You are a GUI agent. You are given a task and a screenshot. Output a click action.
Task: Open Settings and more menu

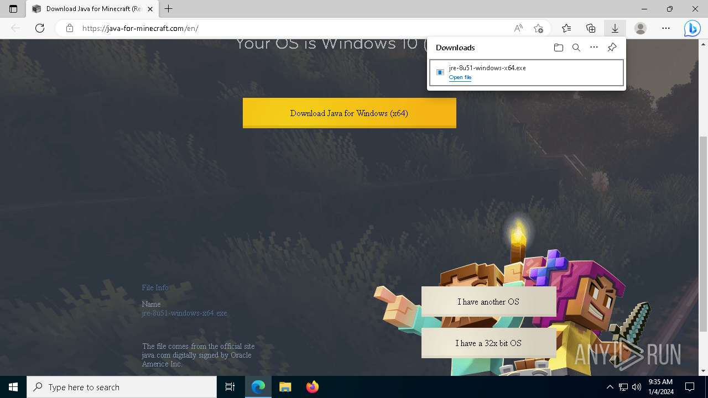pyautogui.click(x=666, y=28)
